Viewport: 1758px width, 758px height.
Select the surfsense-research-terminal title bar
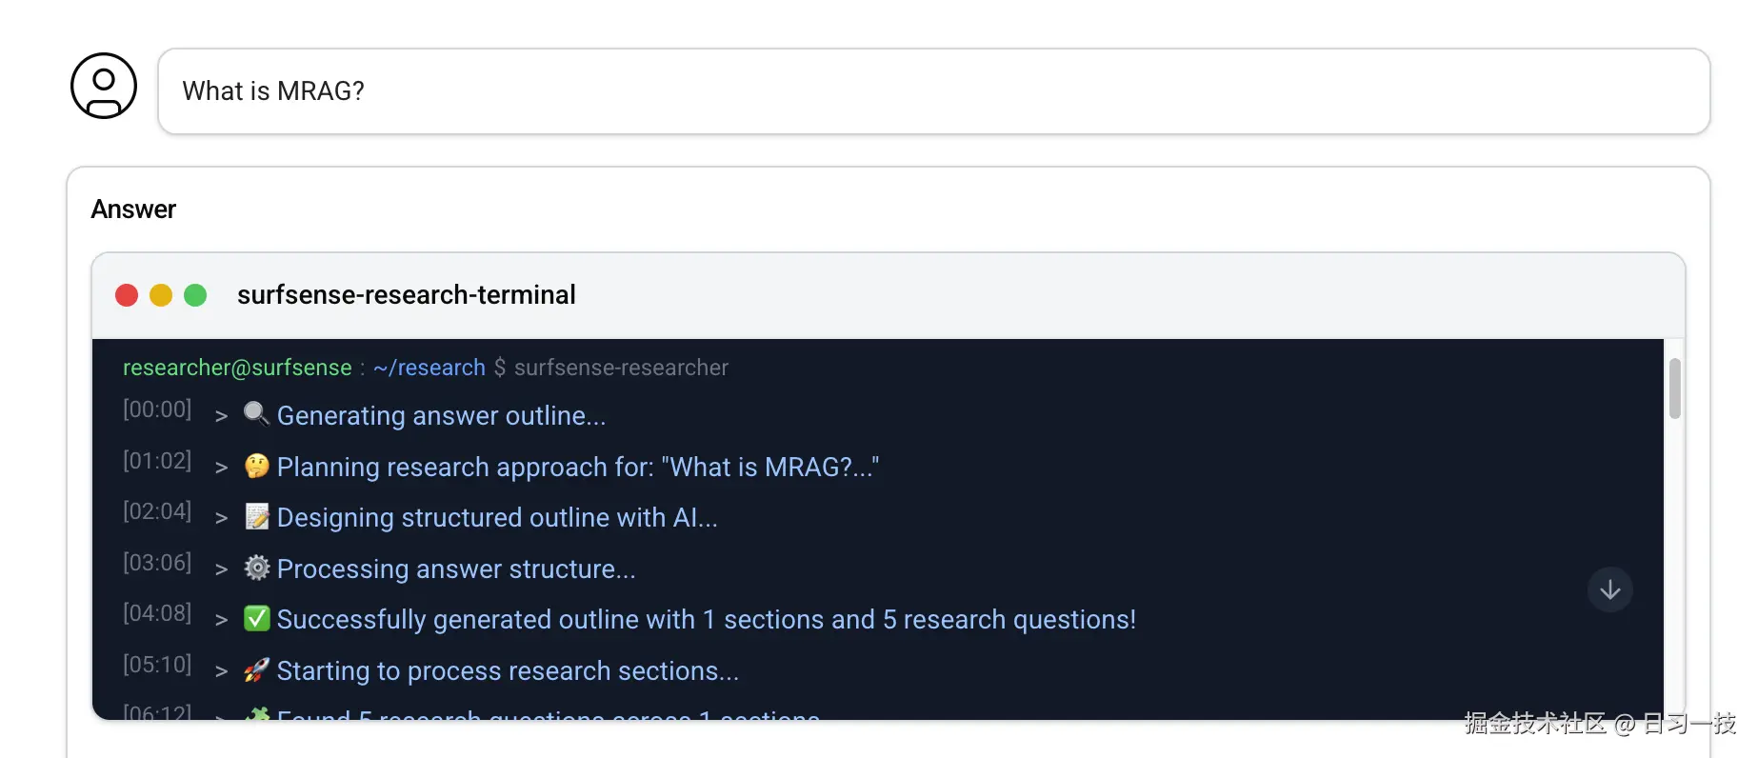click(407, 295)
